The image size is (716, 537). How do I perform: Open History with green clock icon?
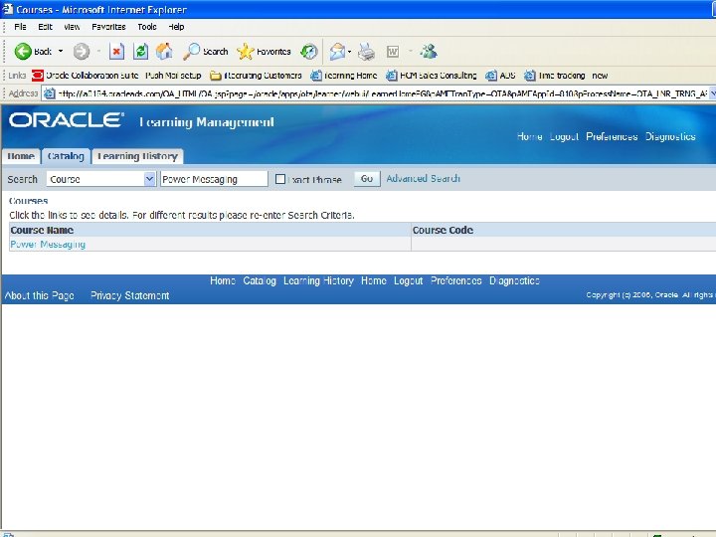click(308, 52)
